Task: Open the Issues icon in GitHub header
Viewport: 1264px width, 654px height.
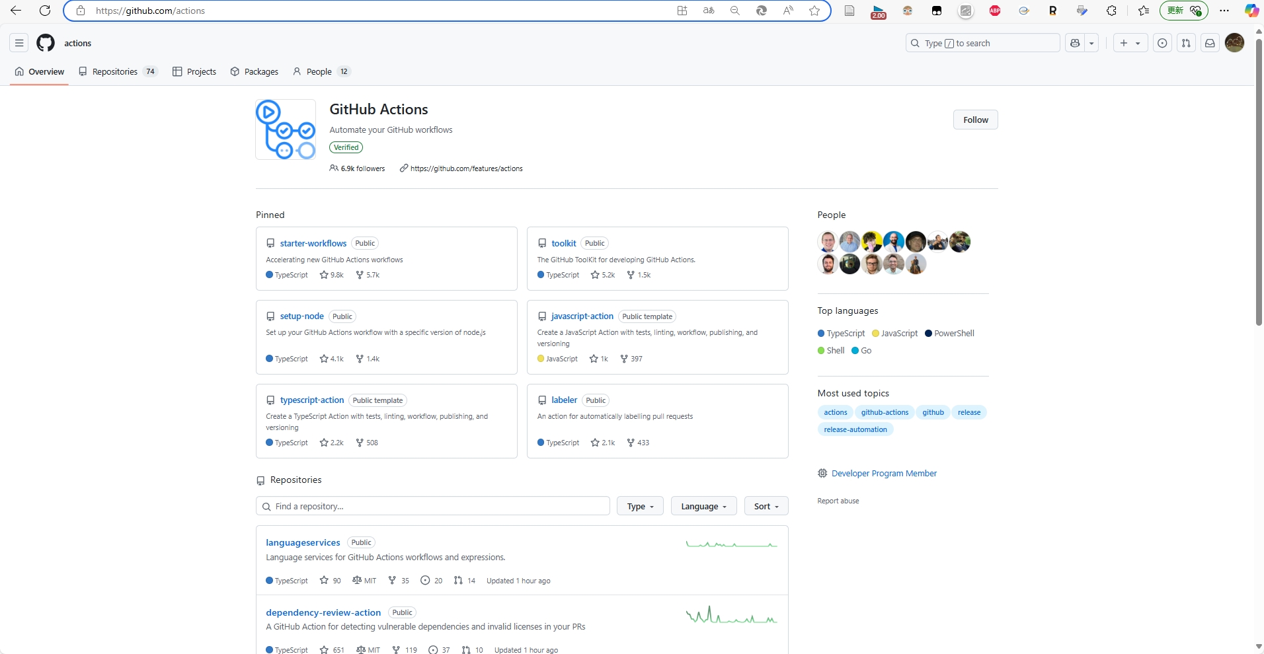Action: pos(1162,43)
